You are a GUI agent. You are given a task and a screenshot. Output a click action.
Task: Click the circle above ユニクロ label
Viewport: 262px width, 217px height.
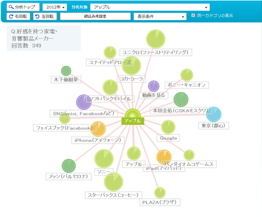tap(156, 39)
